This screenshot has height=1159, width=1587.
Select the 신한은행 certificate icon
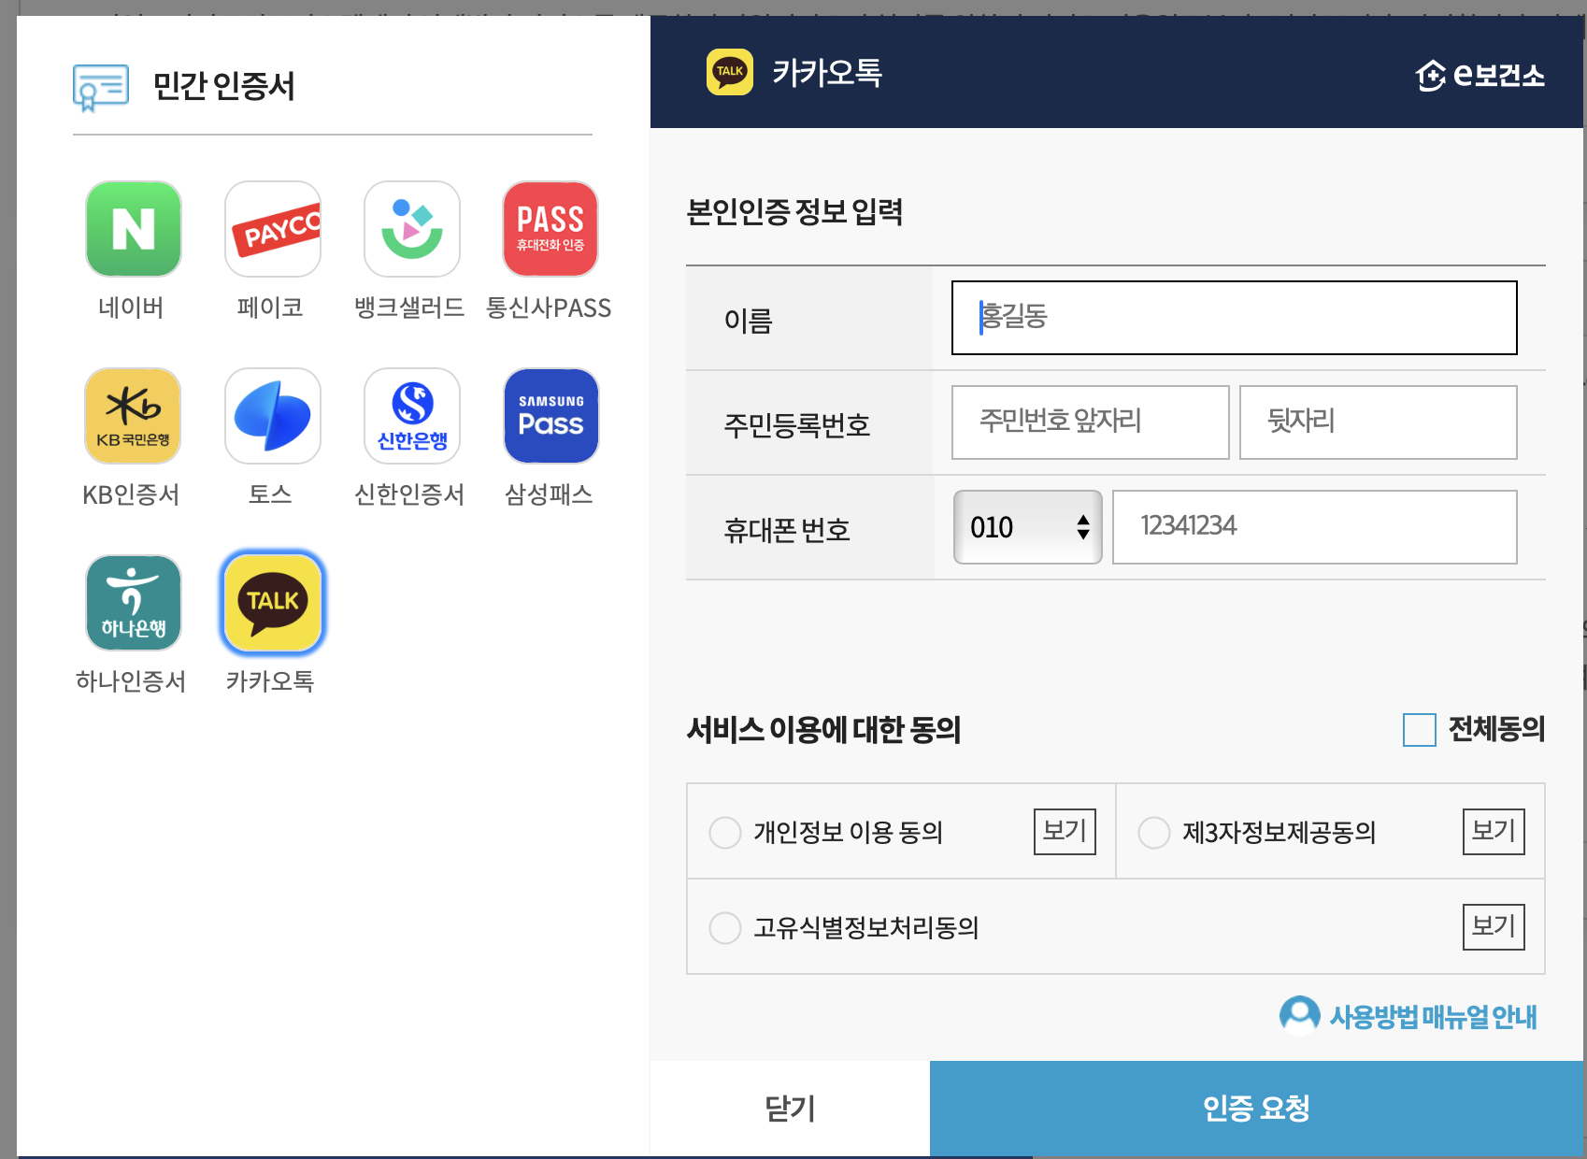[412, 416]
